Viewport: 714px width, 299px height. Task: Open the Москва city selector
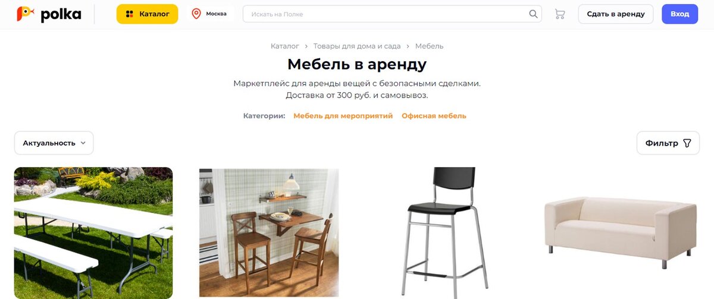click(x=209, y=14)
